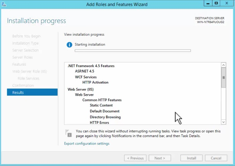The width and height of the screenshot is (235, 166).
Task: Go to Confirmation step
Action: (23, 86)
